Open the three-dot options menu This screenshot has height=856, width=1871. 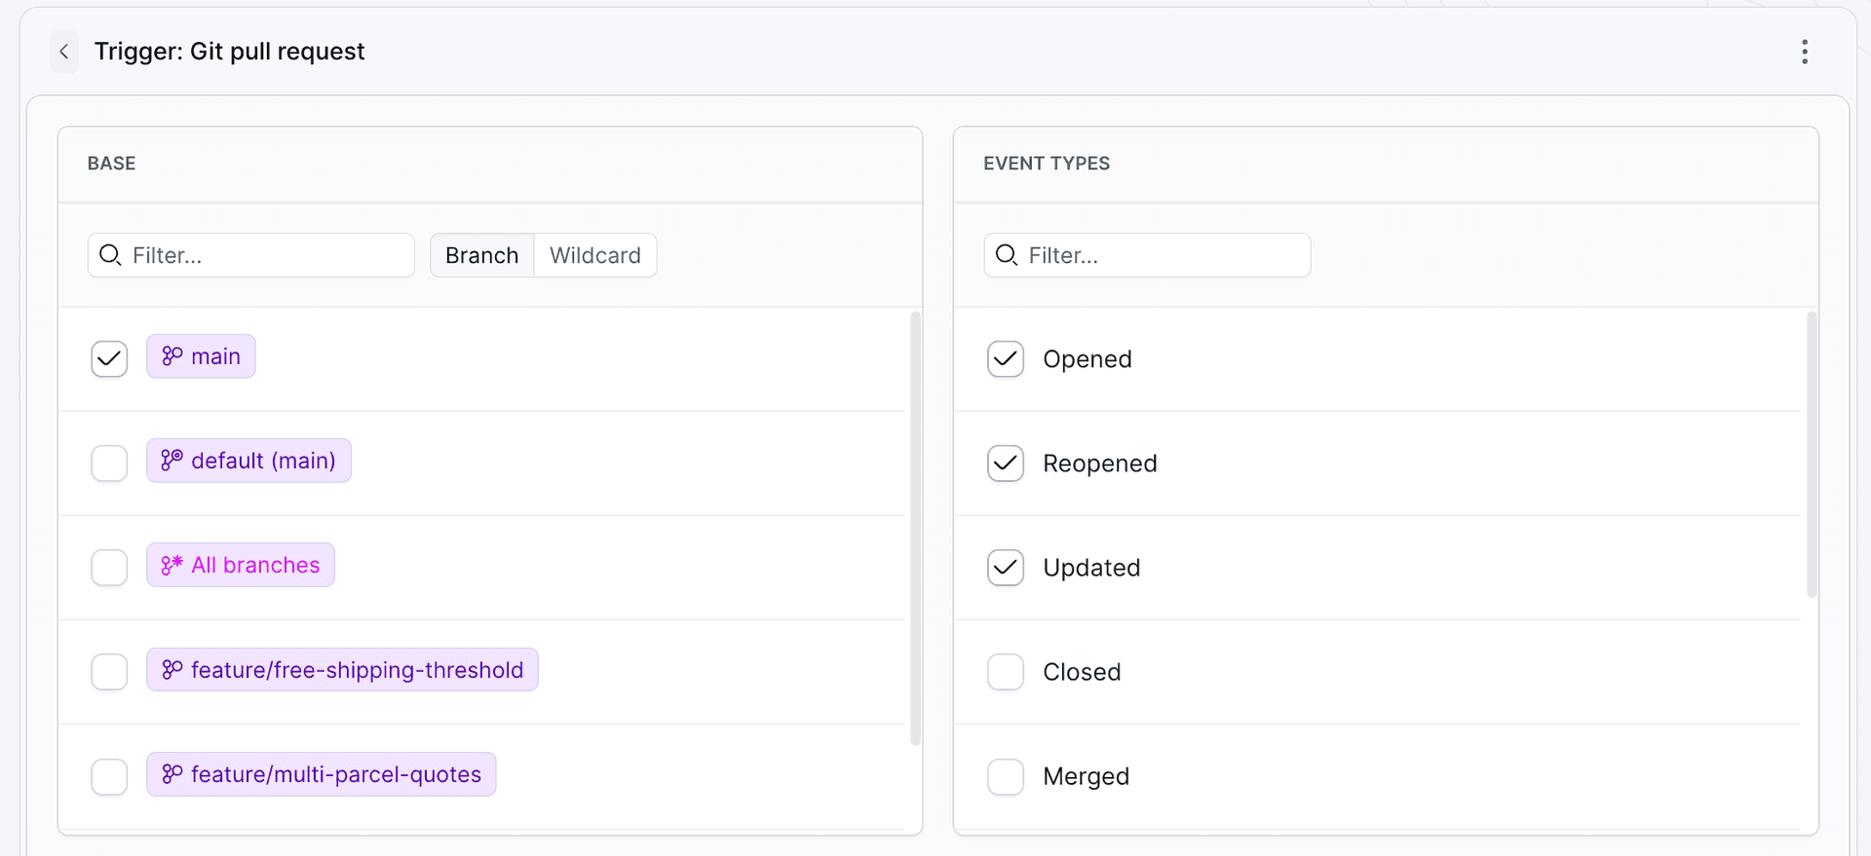point(1805,52)
